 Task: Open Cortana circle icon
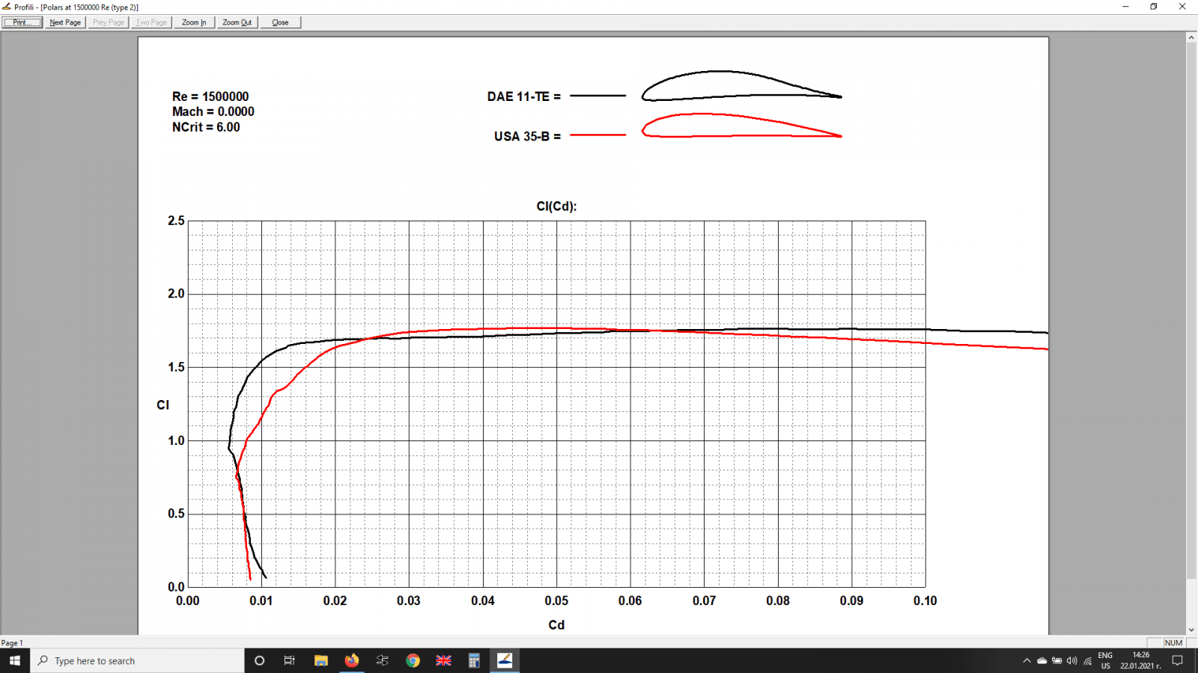point(259,660)
